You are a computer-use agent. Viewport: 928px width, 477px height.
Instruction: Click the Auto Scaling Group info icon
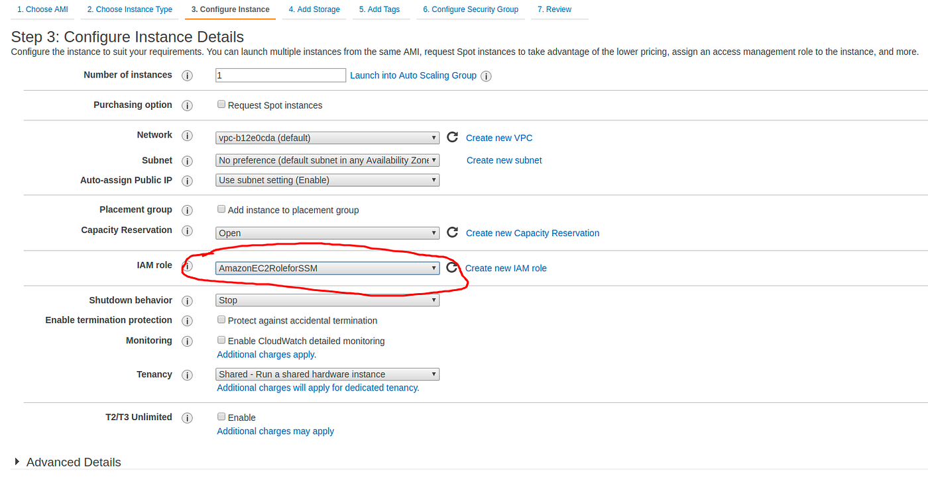click(486, 75)
